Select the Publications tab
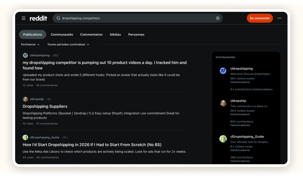303x179 pixels. [x=32, y=35]
